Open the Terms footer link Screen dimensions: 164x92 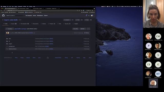16,58
